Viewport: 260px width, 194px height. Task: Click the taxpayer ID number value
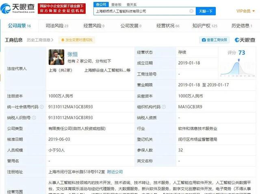70,118
